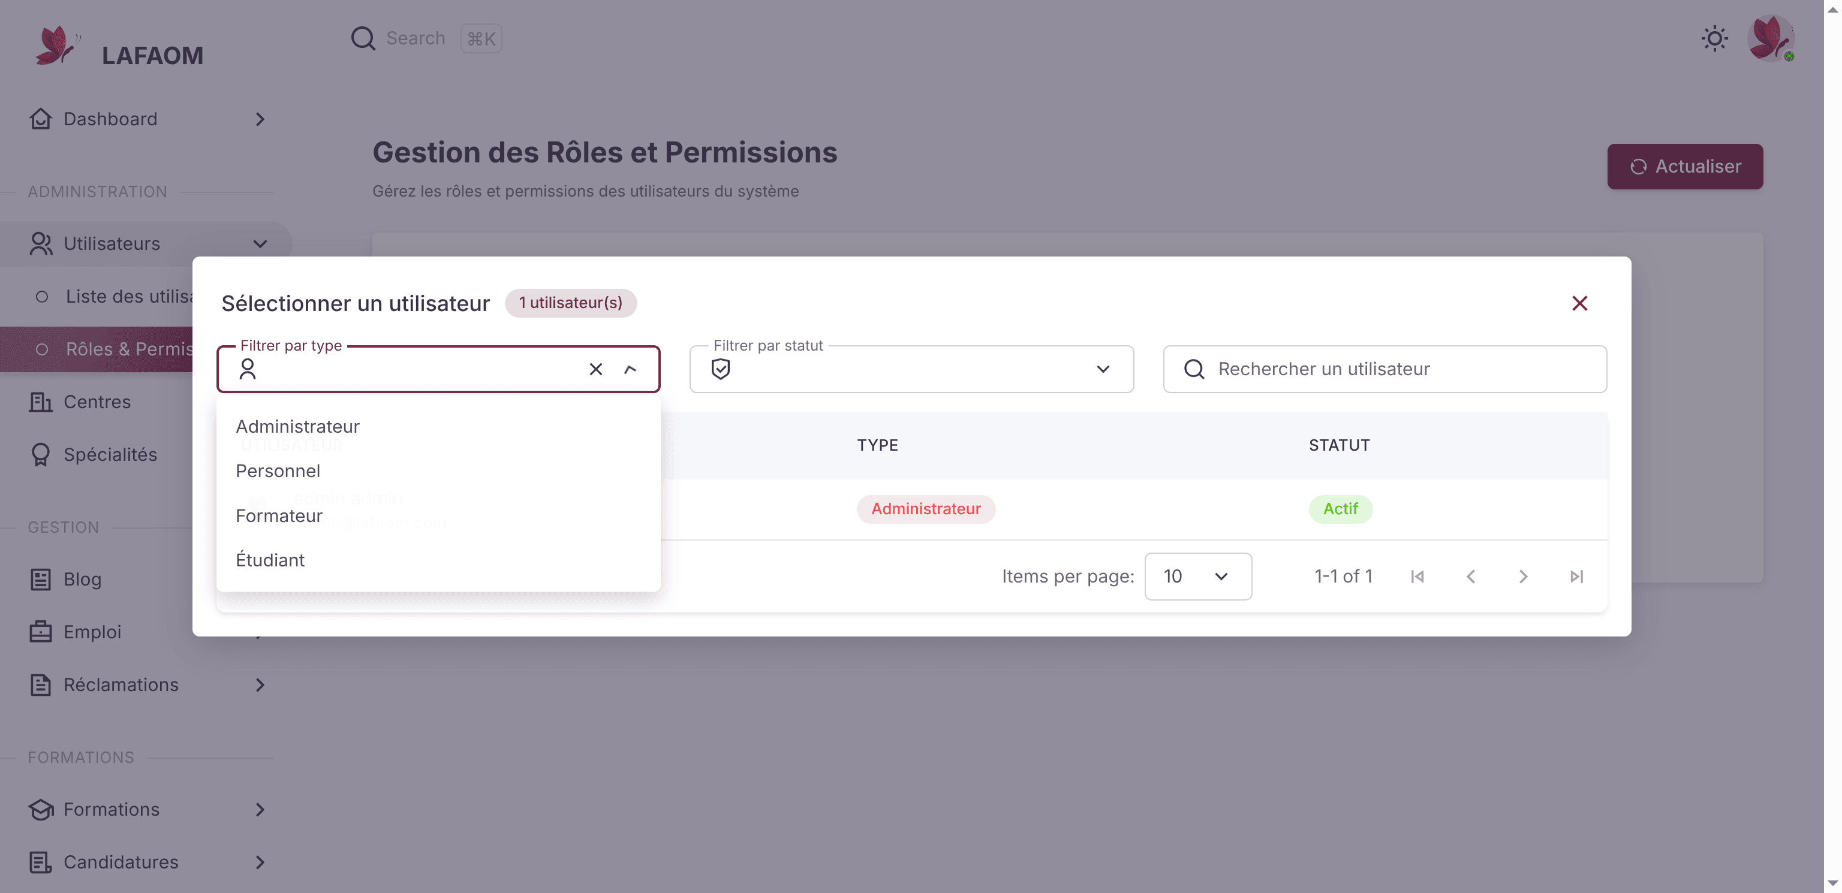Go to the first page
This screenshot has height=893, width=1842.
(1417, 577)
